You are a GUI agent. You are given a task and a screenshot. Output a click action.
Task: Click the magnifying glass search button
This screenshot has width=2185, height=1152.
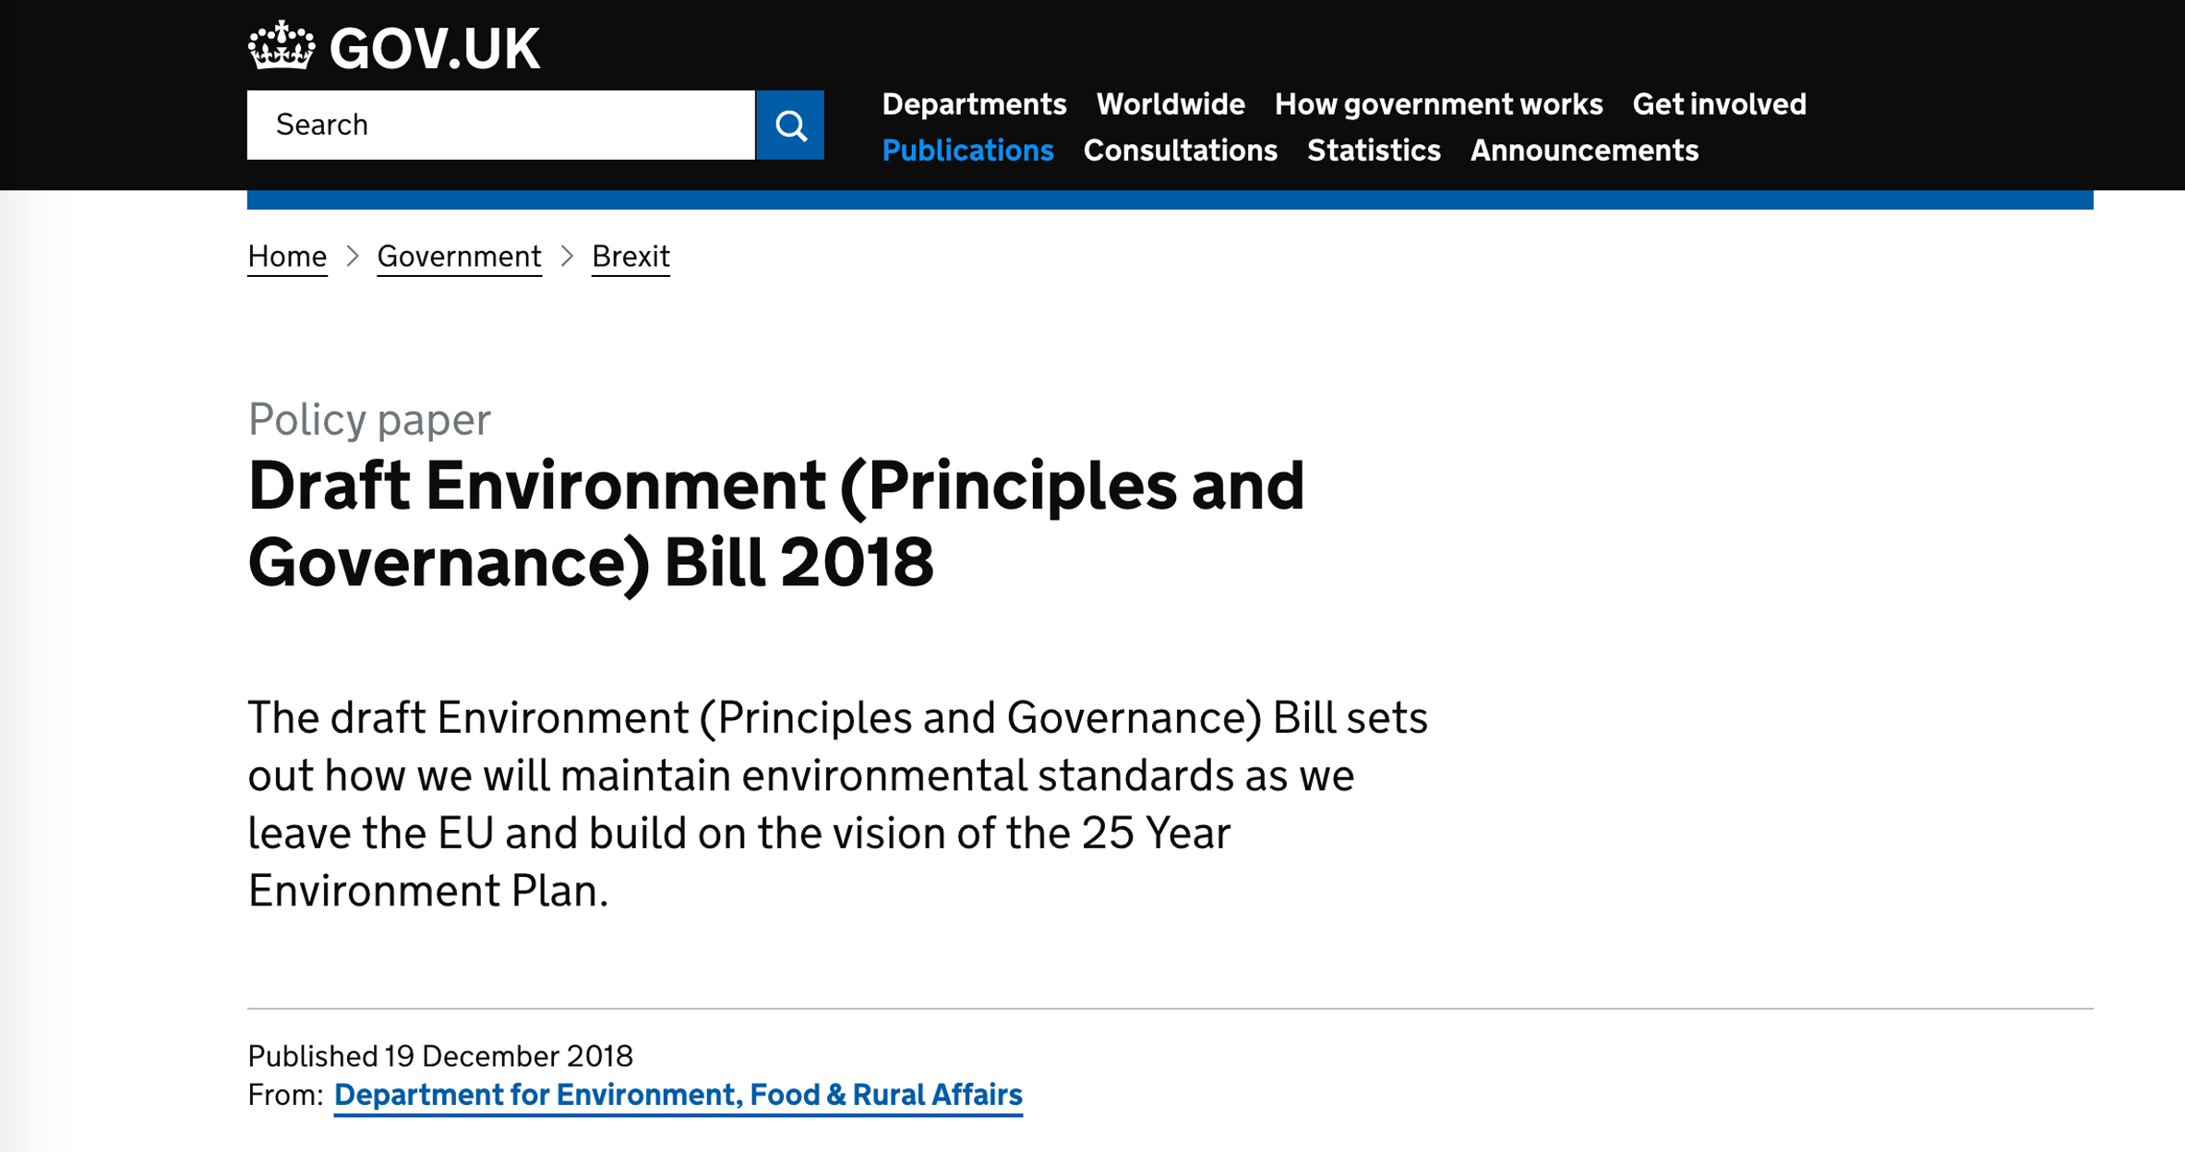(790, 125)
